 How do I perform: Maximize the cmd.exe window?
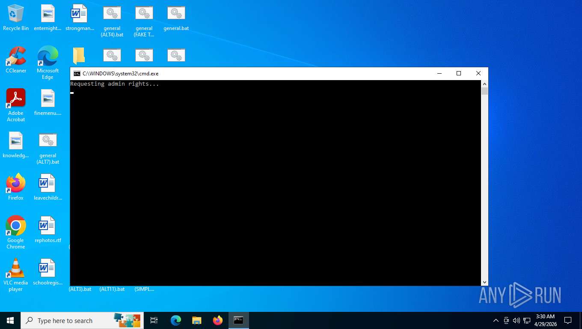click(x=459, y=74)
